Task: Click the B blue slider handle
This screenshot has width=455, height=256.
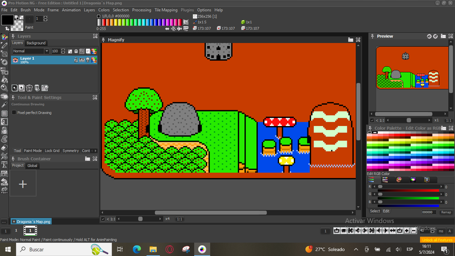Action: pos(380,202)
